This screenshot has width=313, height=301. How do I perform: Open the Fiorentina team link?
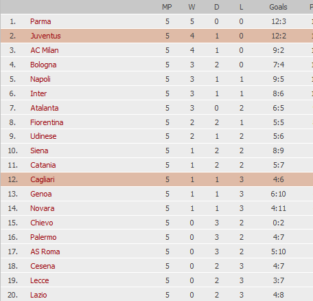pos(47,122)
